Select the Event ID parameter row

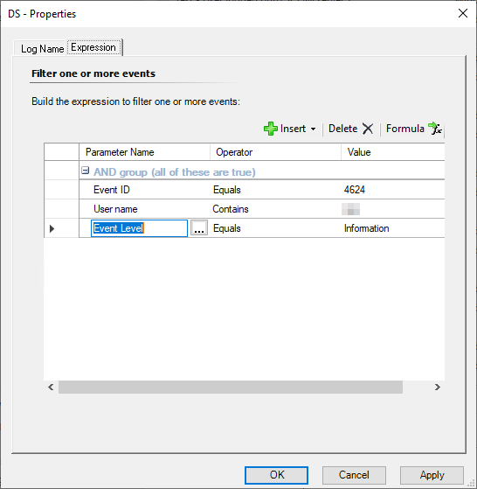261,190
